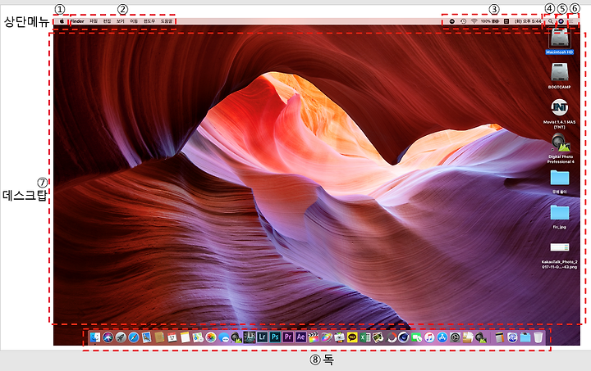Open Launchpad rocket icon in Dock
The image size is (591, 371).
coord(121,337)
